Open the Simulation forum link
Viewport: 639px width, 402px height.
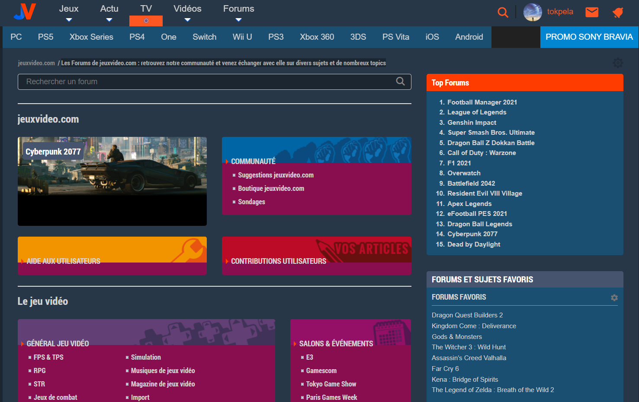[x=146, y=357]
